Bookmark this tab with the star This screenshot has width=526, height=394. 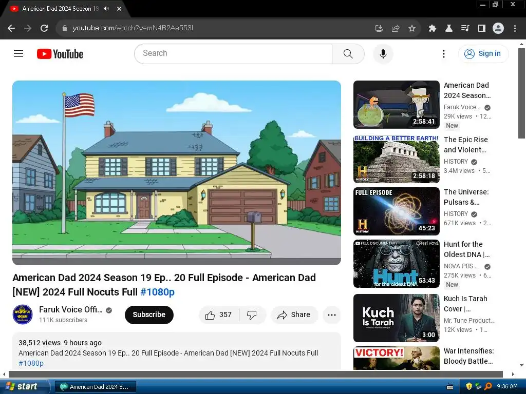[x=412, y=28]
